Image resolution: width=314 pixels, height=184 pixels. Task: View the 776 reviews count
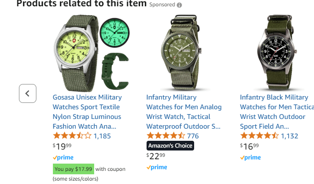point(193,136)
